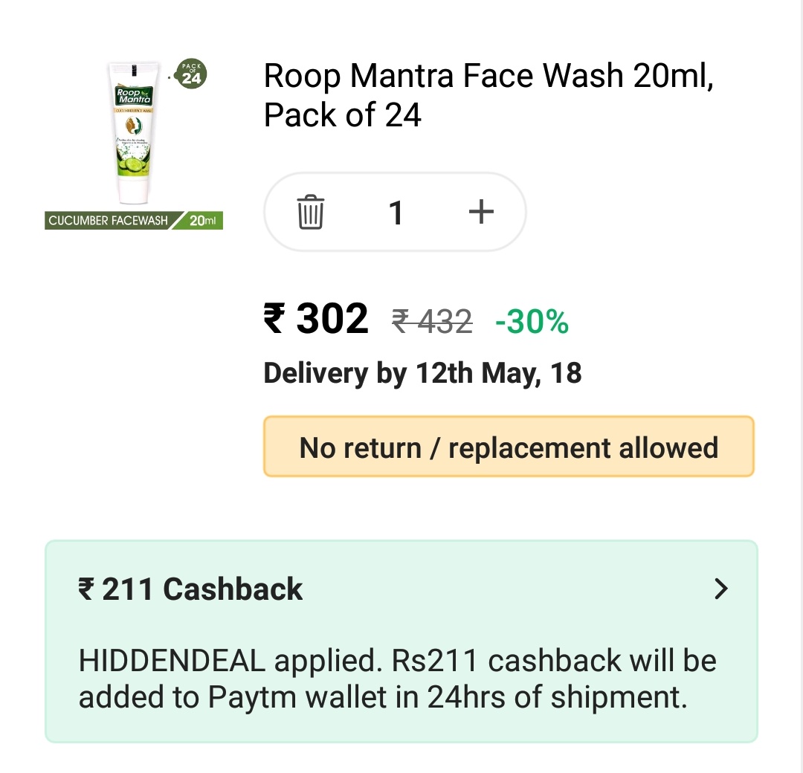
Task: Tap the rupee symbol beside 211 Cashback
Action: coord(86,589)
